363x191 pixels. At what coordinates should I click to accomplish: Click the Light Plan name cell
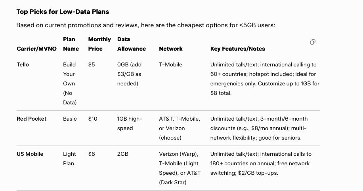[x=69, y=159]
